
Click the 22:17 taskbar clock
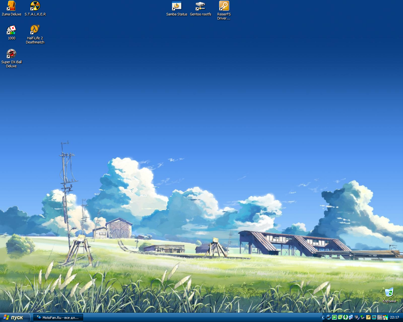click(x=394, y=317)
